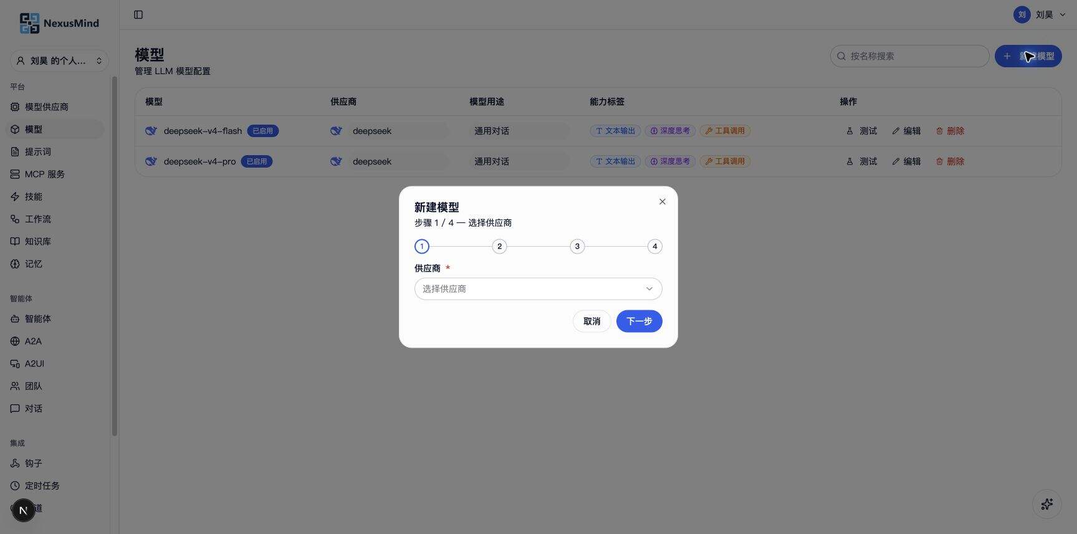The width and height of the screenshot is (1077, 534).
Task: Delete the deepseek-v4-flash model
Action: [x=950, y=131]
